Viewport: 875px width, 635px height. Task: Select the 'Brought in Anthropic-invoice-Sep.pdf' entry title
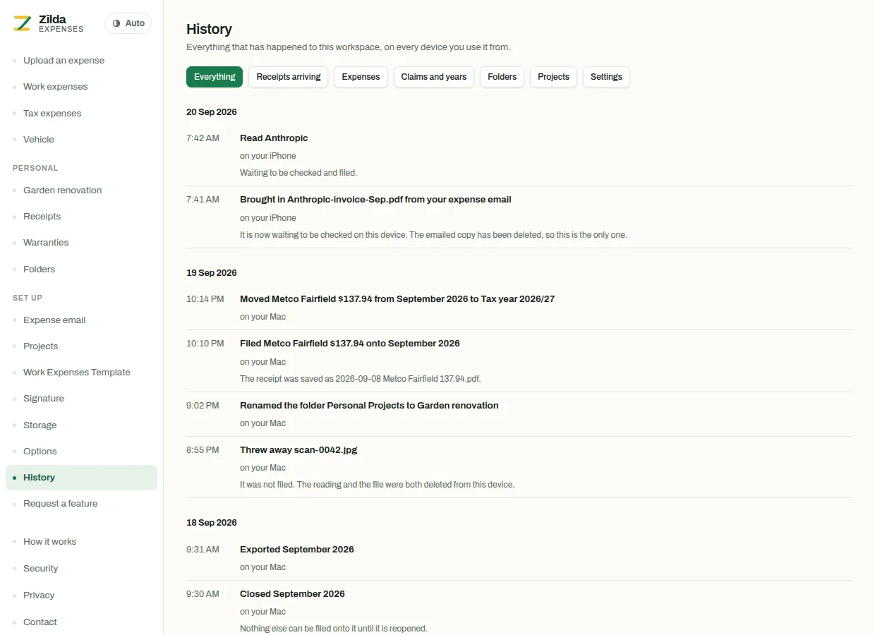(375, 200)
